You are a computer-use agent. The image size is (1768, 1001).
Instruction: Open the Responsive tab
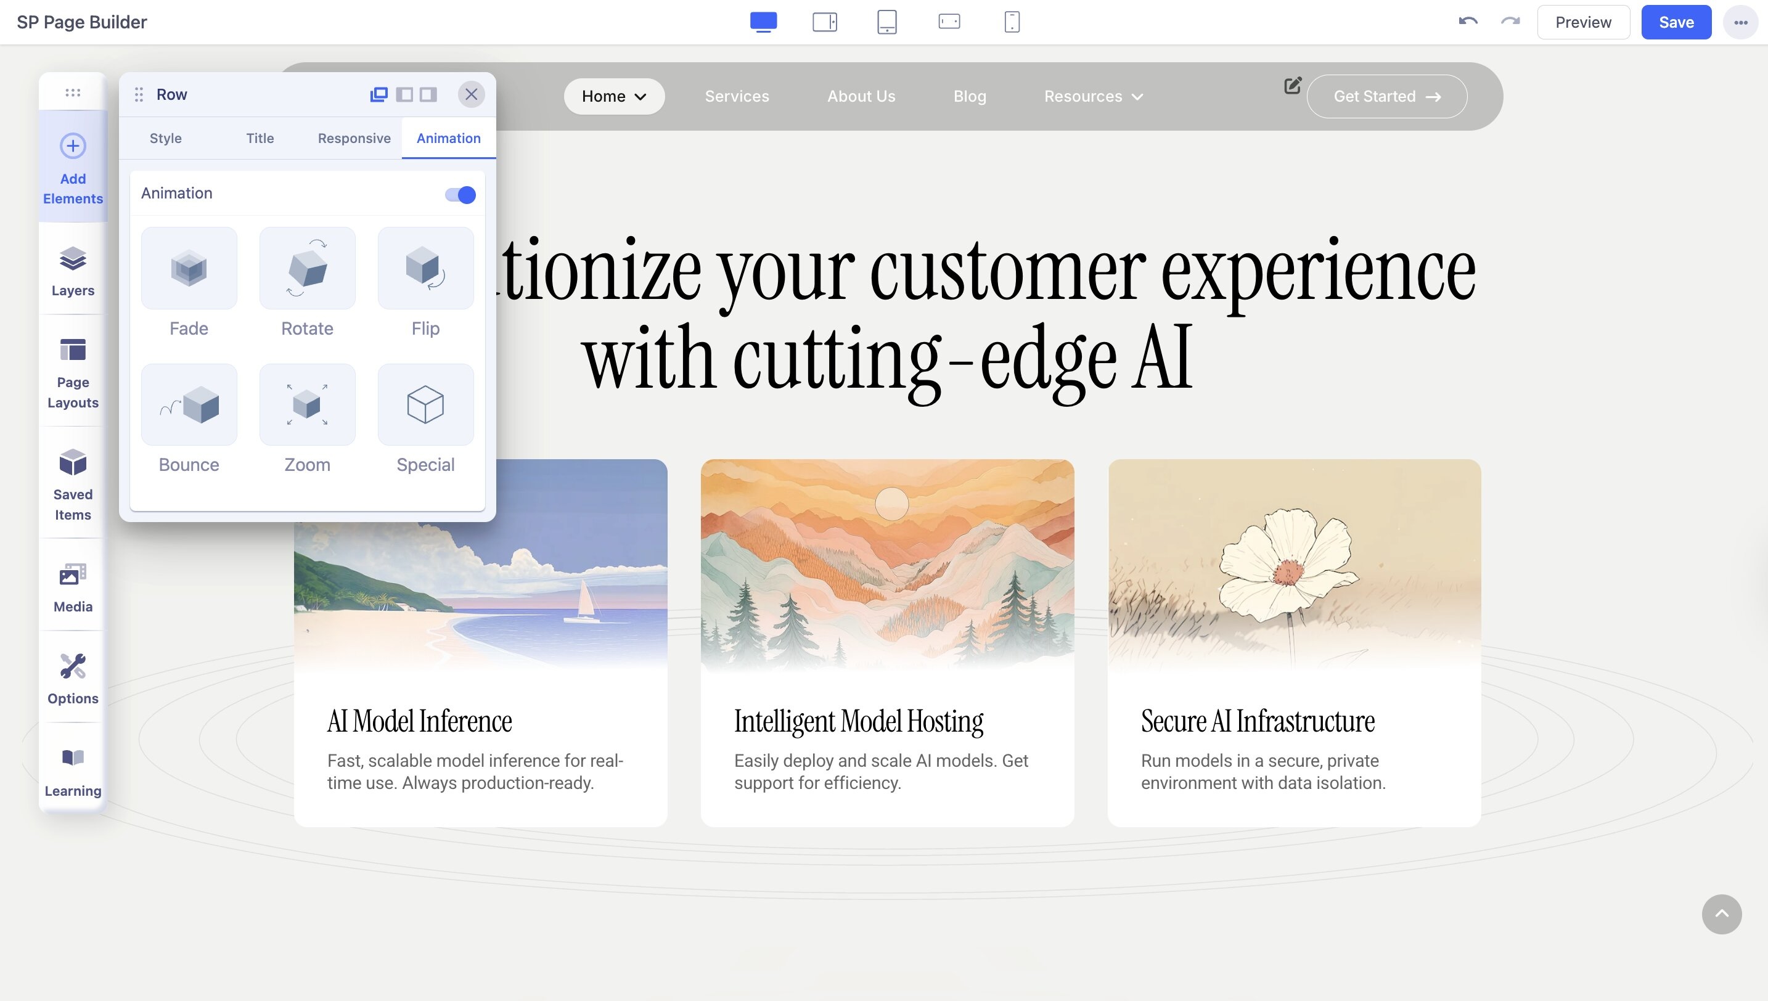click(x=354, y=138)
